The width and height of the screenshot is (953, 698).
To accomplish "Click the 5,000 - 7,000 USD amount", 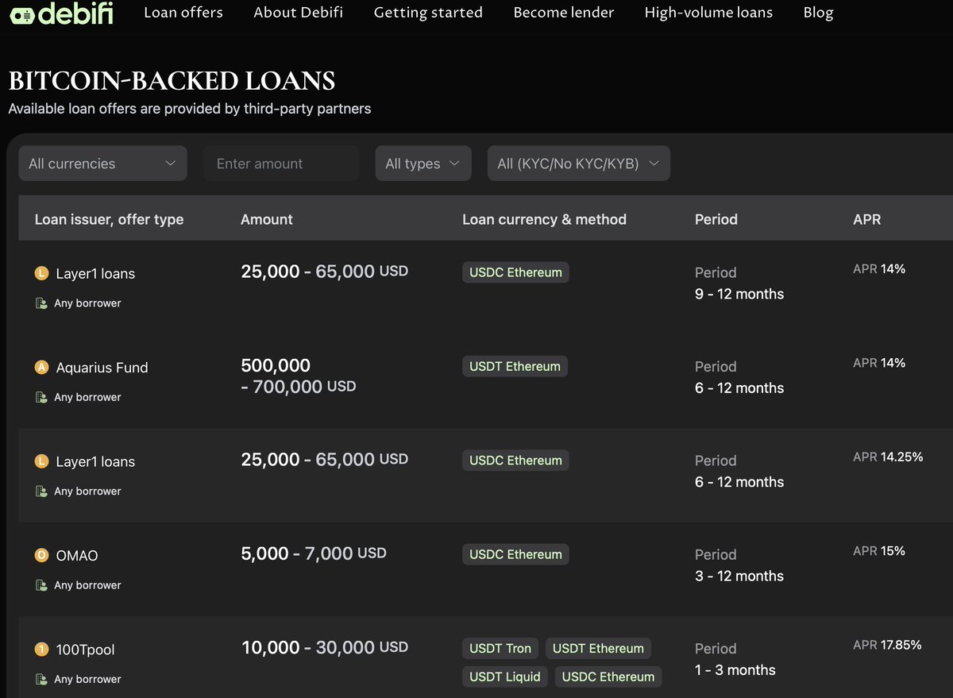I will tap(314, 553).
